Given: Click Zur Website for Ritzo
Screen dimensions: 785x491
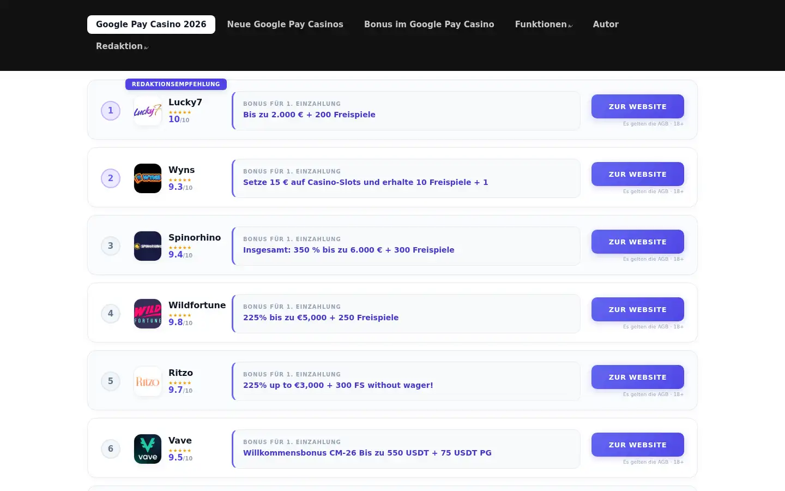Looking at the screenshot, I should coord(638,377).
